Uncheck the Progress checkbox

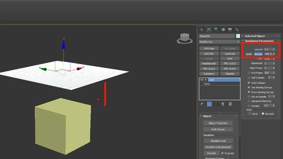(x=222, y=153)
